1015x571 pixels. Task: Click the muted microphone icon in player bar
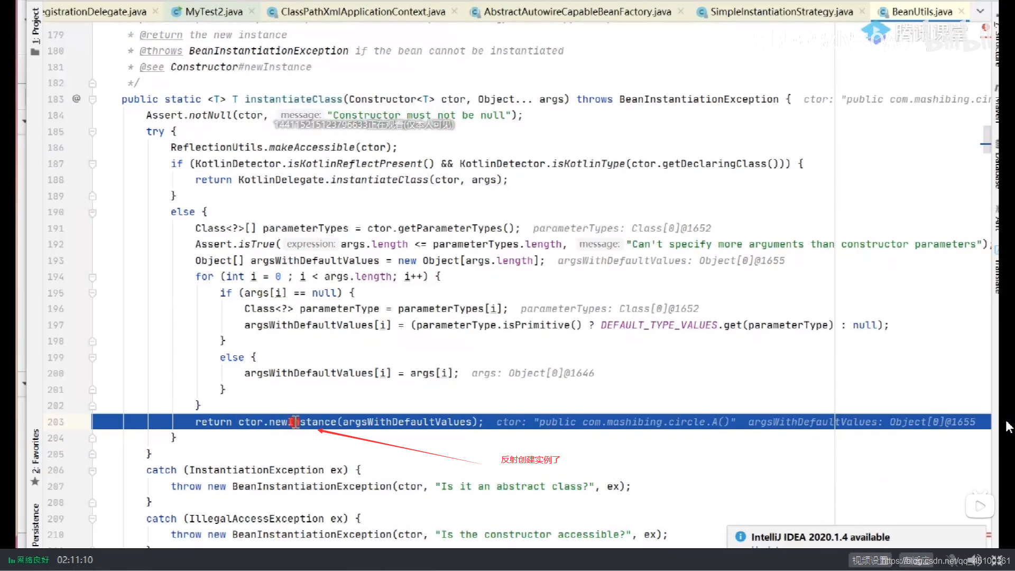(952, 560)
